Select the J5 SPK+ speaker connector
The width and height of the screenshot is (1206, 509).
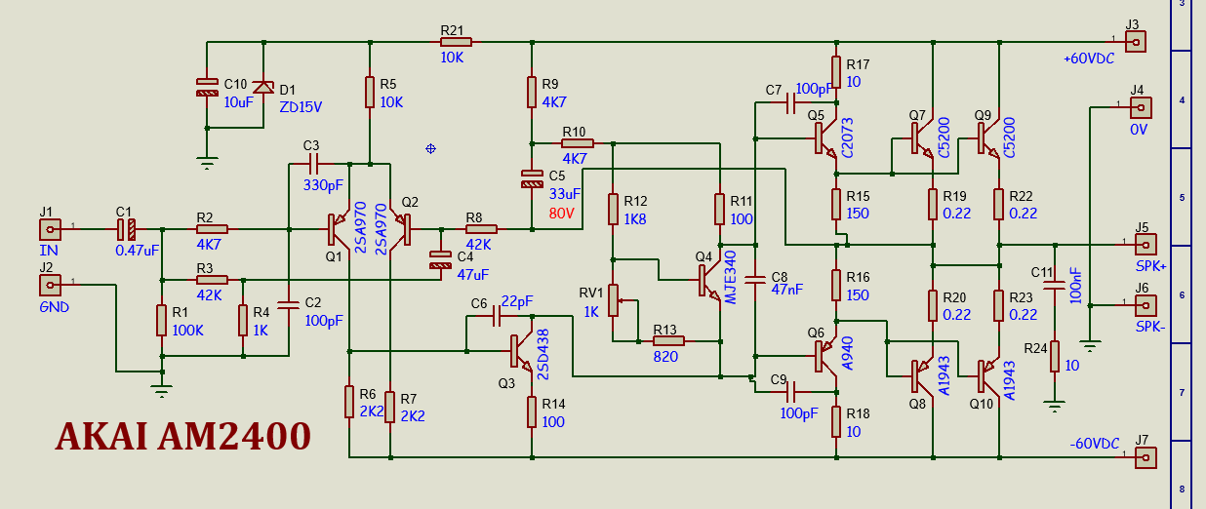(x=1146, y=243)
